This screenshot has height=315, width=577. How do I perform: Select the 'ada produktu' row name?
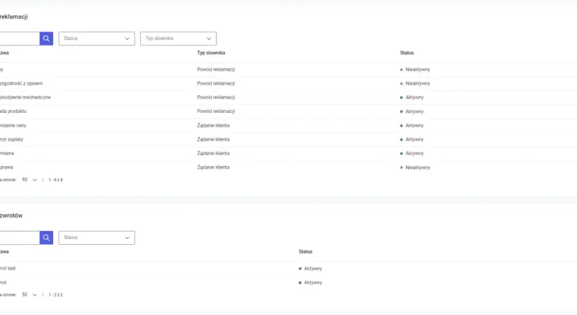(13, 112)
